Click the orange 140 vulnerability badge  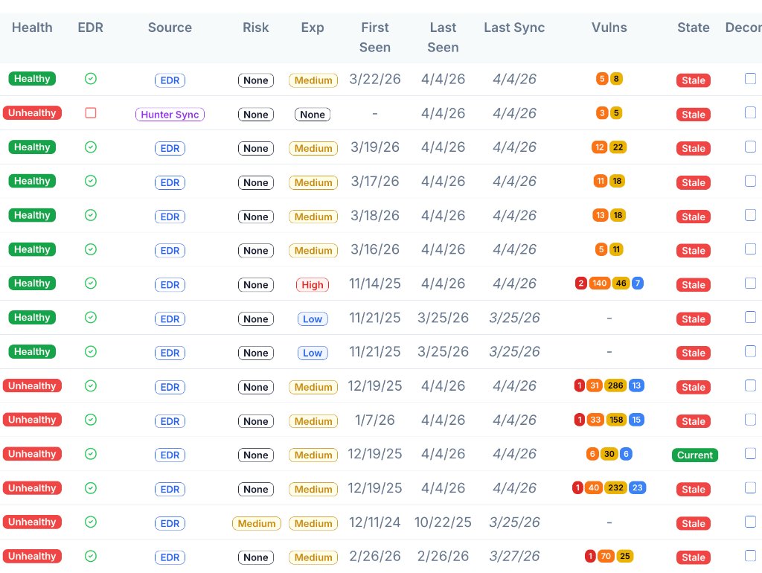600,283
